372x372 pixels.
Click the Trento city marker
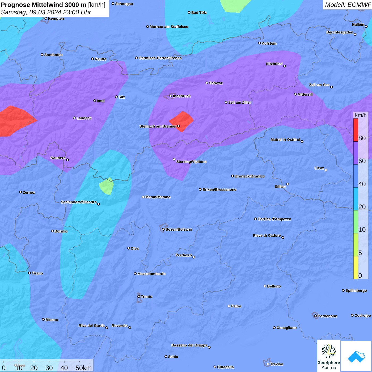click(x=139, y=297)
